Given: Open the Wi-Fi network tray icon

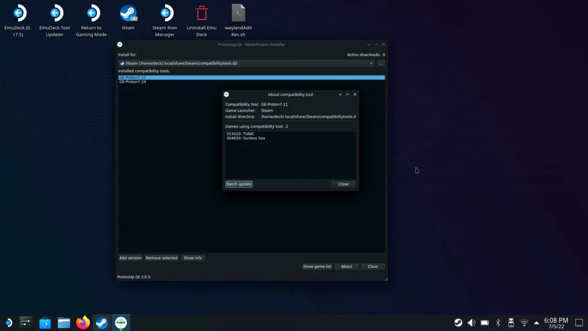Looking at the screenshot, I should point(524,323).
